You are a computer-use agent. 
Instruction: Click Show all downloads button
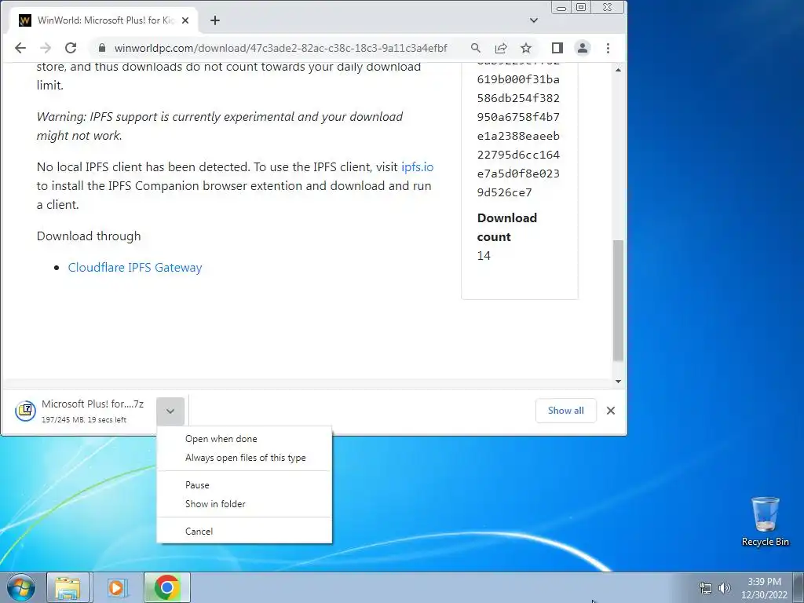point(565,411)
